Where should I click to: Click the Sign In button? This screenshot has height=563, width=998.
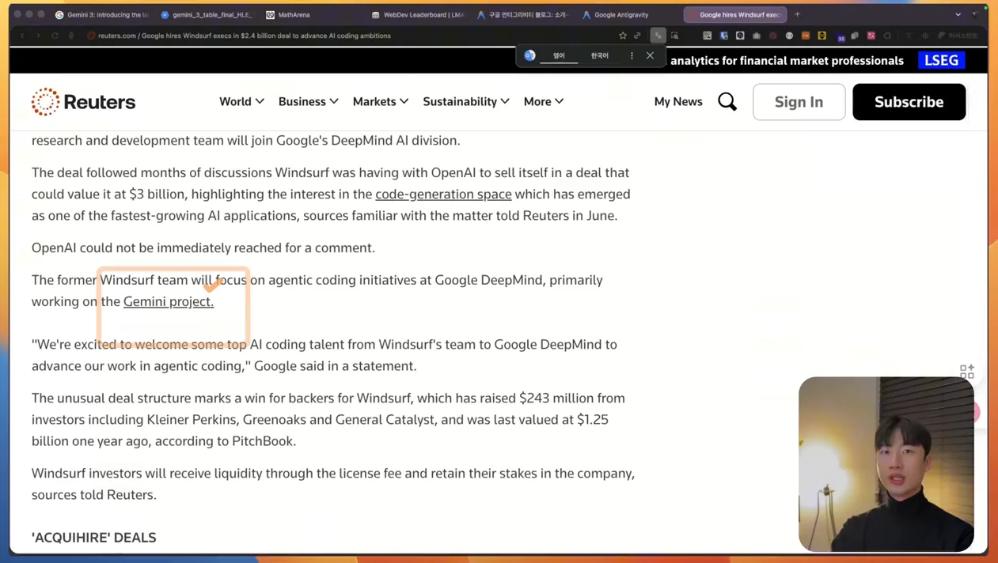pos(799,101)
